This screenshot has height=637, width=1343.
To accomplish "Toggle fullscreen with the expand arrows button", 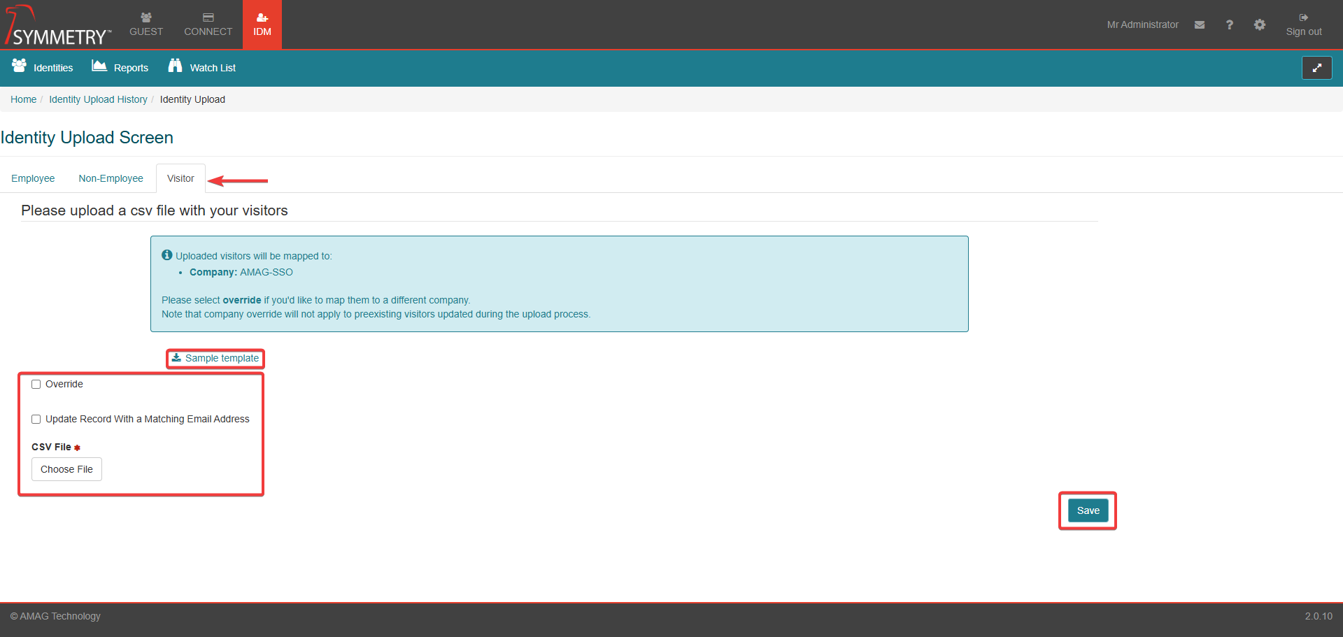I will pos(1316,68).
